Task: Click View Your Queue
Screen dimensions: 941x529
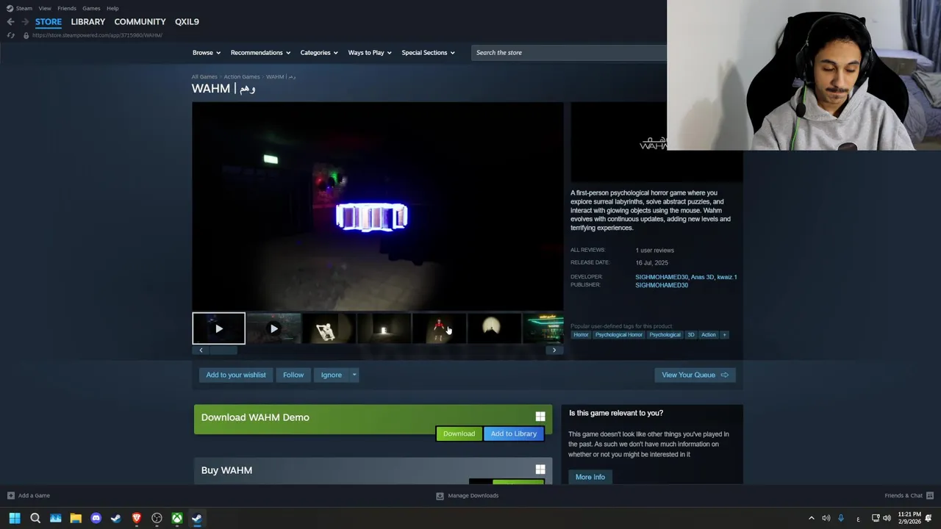Action: [x=695, y=375]
